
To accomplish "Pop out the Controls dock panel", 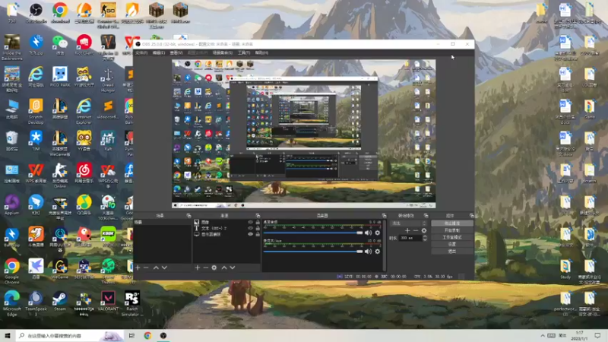I will [x=471, y=216].
